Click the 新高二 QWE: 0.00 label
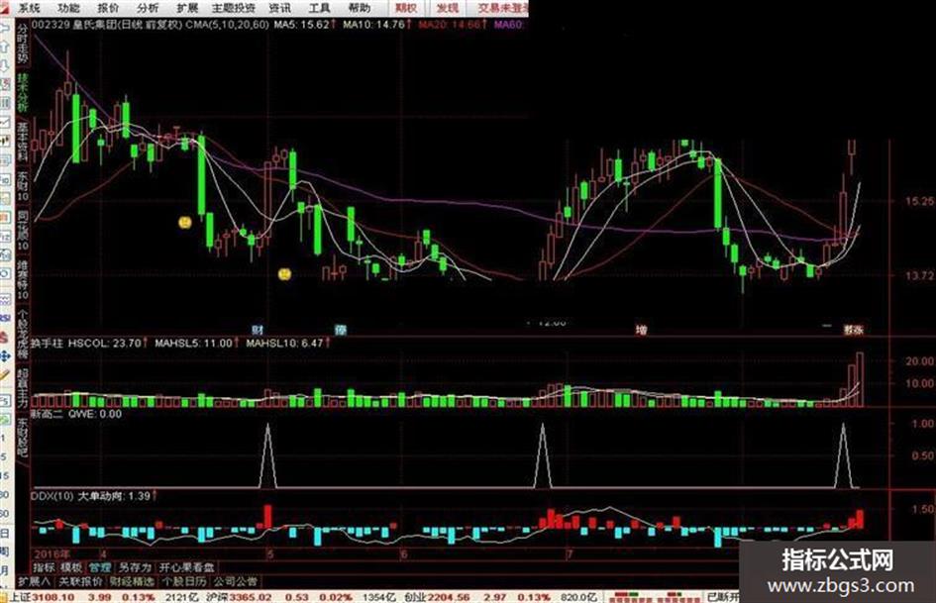 76,414
